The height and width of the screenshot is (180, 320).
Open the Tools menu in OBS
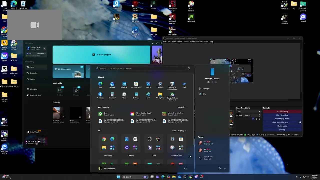[x=206, y=42]
